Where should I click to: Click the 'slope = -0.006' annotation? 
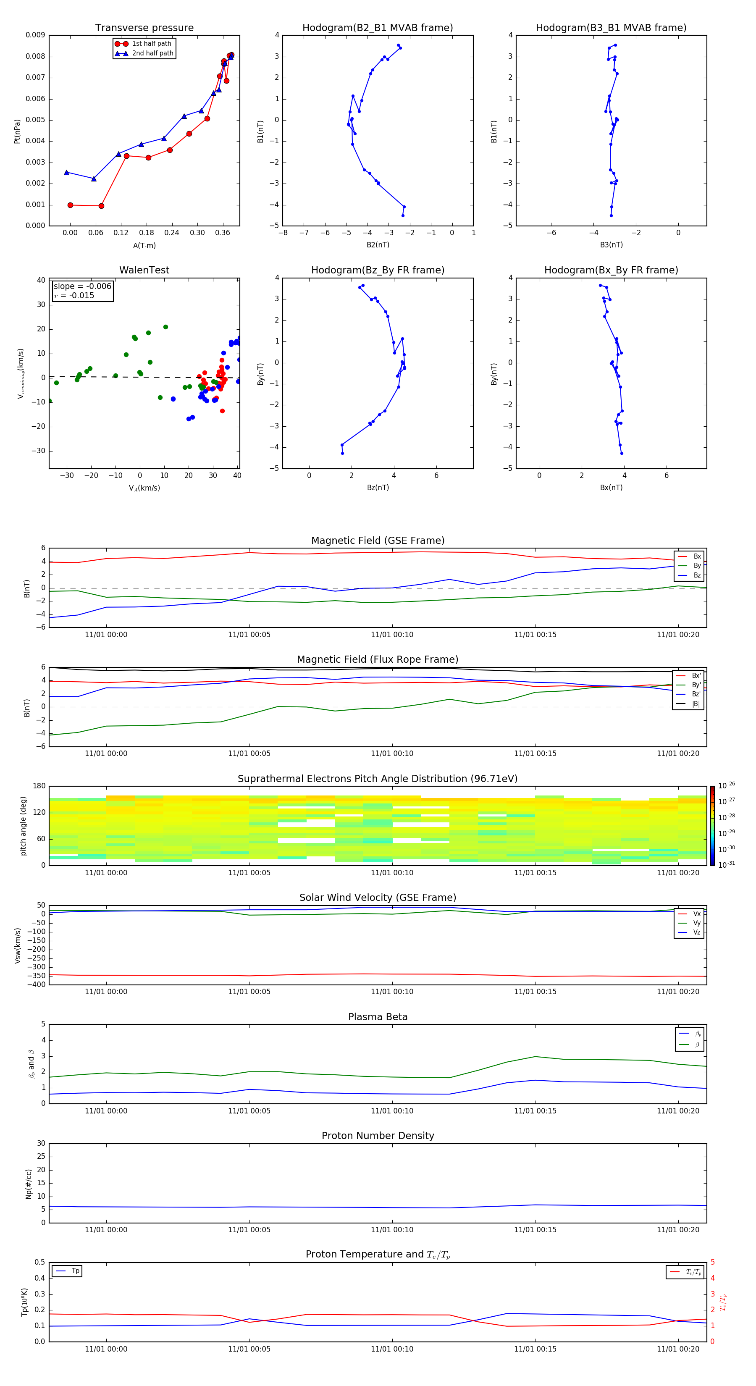point(82,286)
